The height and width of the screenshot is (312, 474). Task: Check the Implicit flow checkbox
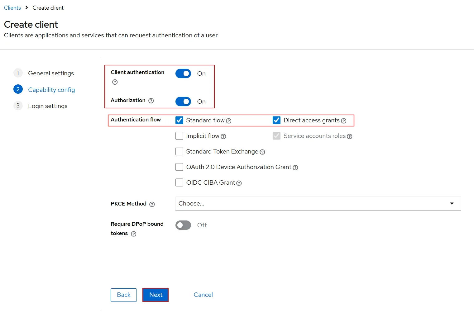click(x=179, y=136)
